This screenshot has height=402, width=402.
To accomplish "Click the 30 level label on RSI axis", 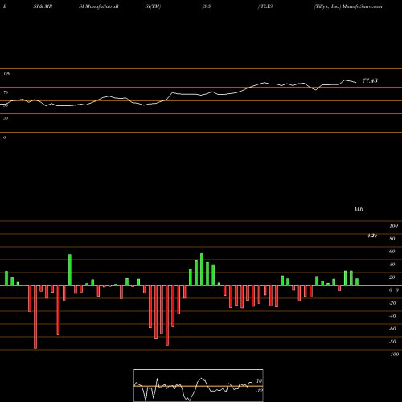I will click(x=6, y=118).
